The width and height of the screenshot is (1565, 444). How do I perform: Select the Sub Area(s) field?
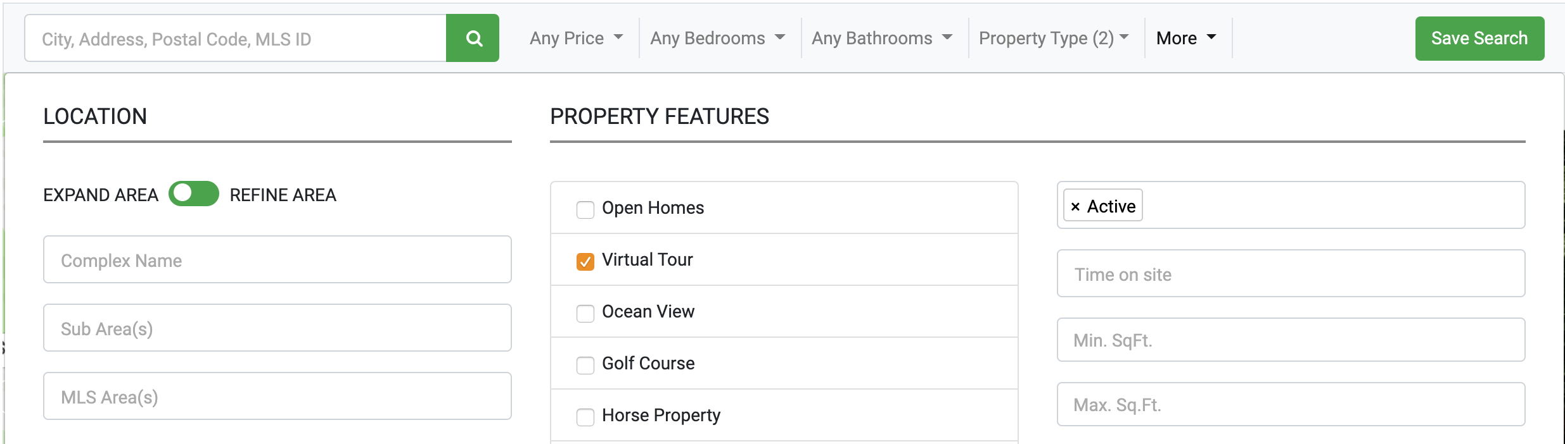(x=278, y=328)
